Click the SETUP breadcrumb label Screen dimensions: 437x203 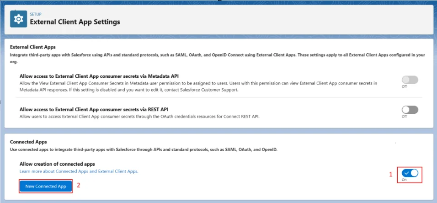(36, 14)
